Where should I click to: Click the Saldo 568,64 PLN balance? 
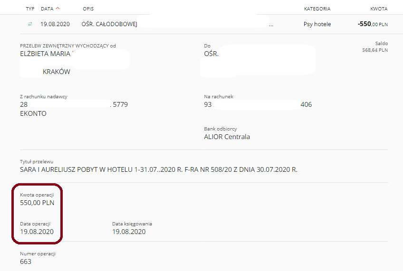[375, 50]
